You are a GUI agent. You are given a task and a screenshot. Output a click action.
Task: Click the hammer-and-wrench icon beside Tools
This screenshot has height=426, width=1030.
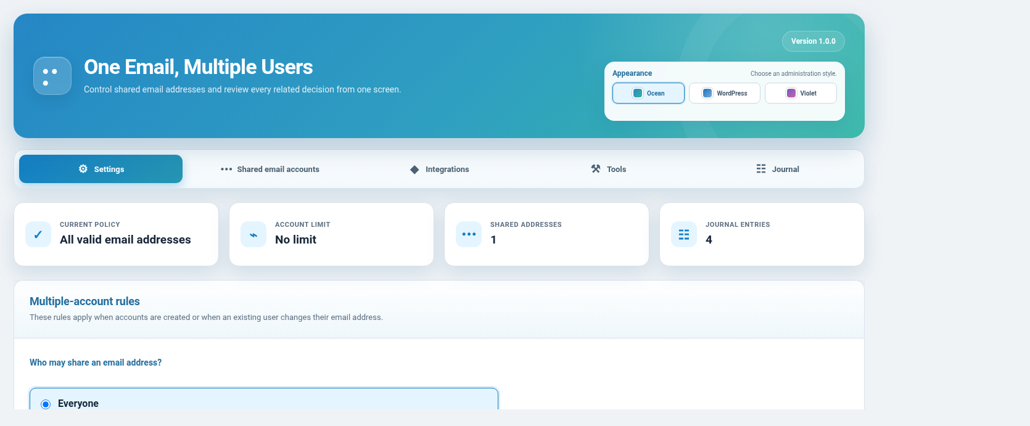(x=596, y=169)
